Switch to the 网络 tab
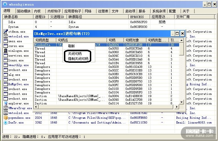The width and height of the screenshot is (218, 141). pyautogui.click(x=88, y=11)
